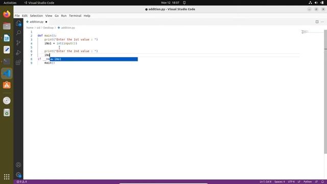
Task: Open LibreOffice Writer from the dock
Action: click(7, 38)
